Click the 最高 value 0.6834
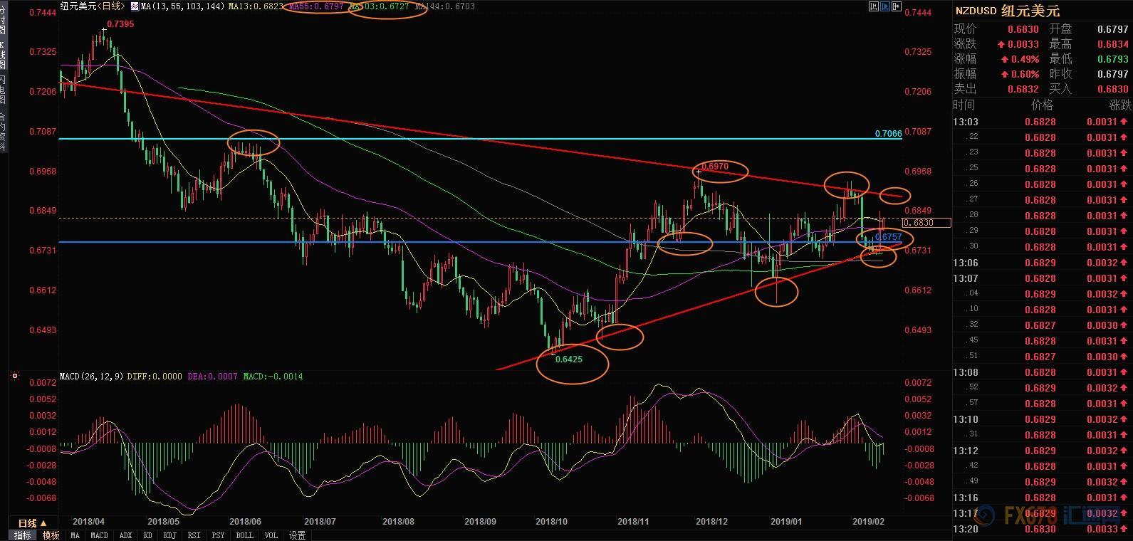1133x541 pixels. (x=1113, y=44)
